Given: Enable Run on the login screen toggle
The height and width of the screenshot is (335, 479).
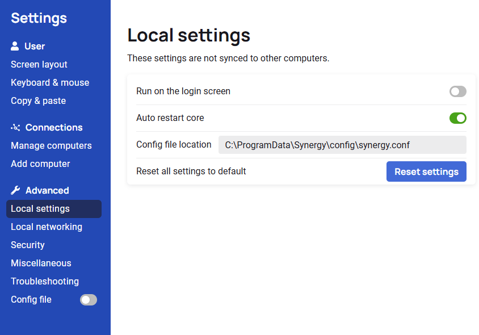Looking at the screenshot, I should 457,91.
